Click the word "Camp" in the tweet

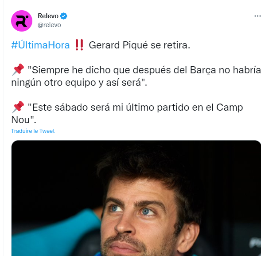(x=230, y=108)
